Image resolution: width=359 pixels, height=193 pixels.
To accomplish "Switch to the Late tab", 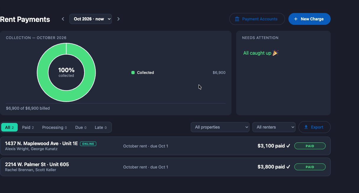I will tap(101, 127).
